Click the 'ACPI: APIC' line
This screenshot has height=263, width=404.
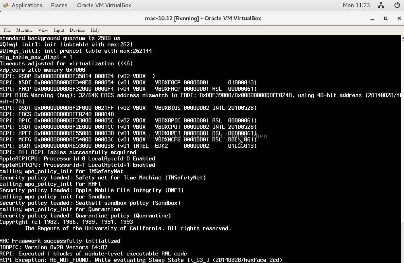[128, 120]
